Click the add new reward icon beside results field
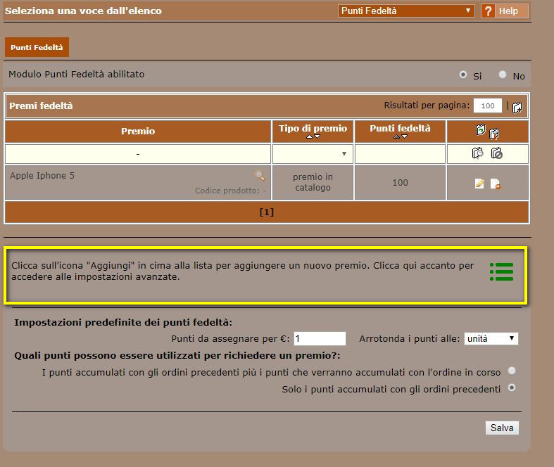Viewport: 554px width, 467px height. [x=517, y=108]
